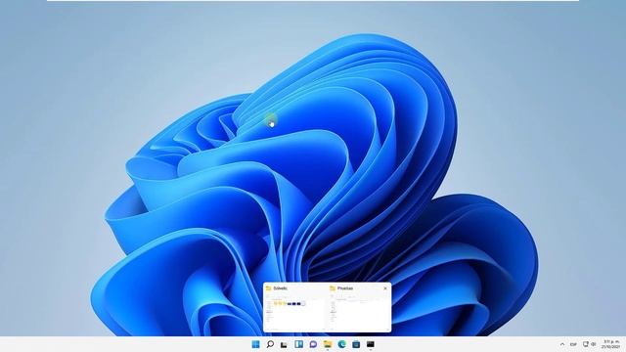Click the File Explorer taskbar icon
This screenshot has width=626, height=352.
click(x=328, y=344)
